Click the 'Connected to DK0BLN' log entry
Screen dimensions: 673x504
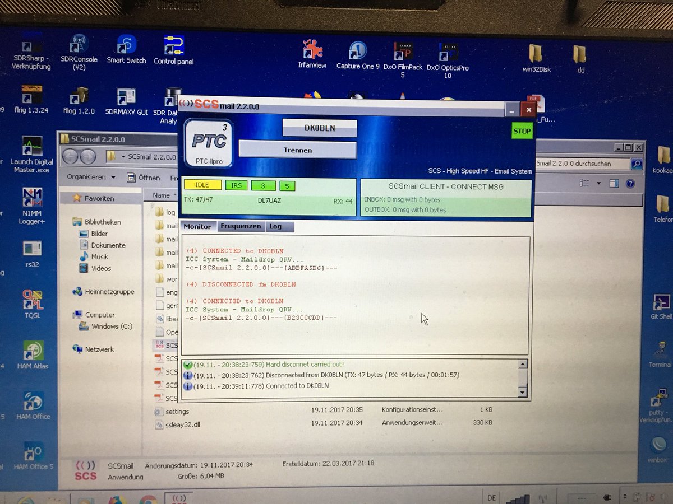pos(256,386)
